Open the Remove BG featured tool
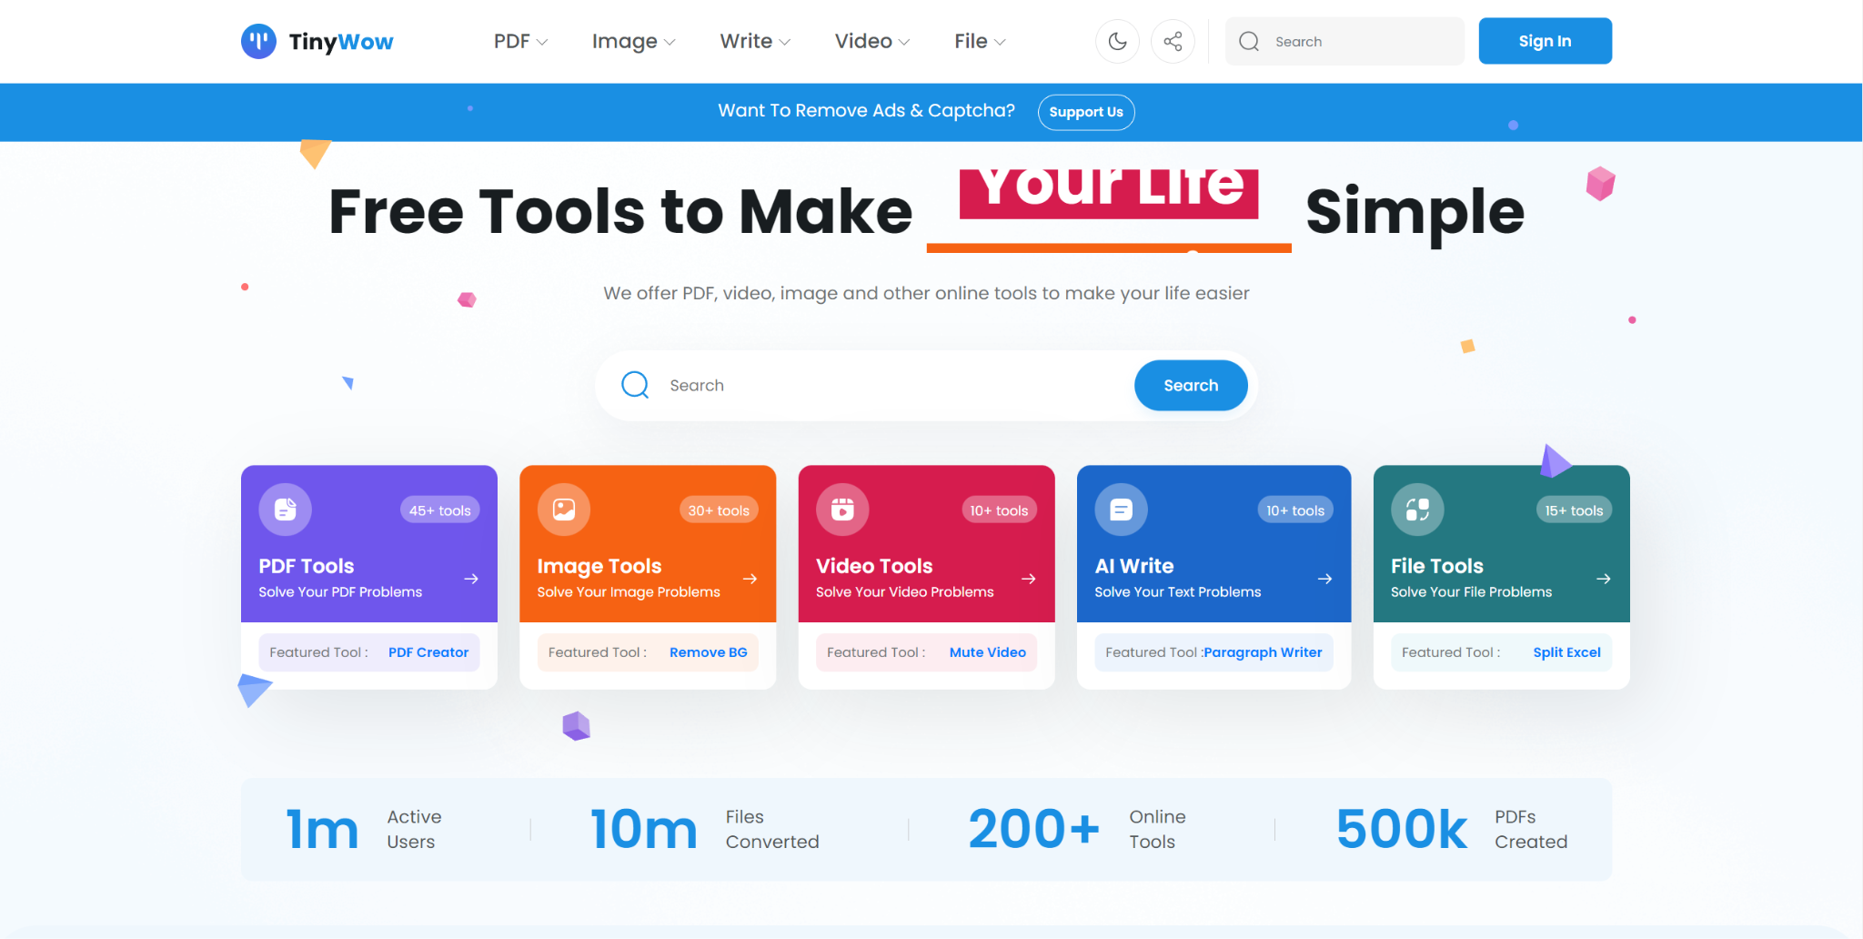This screenshot has width=1863, height=939. (708, 651)
